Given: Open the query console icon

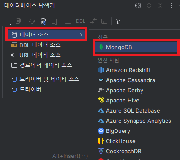Looking at the screenshot, I should [x=104, y=21].
